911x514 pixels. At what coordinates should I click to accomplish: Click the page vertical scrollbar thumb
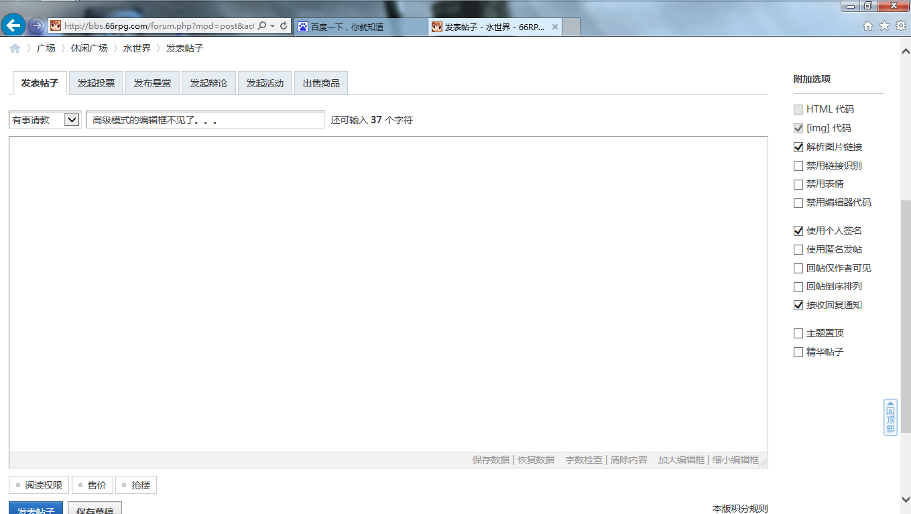point(906,315)
